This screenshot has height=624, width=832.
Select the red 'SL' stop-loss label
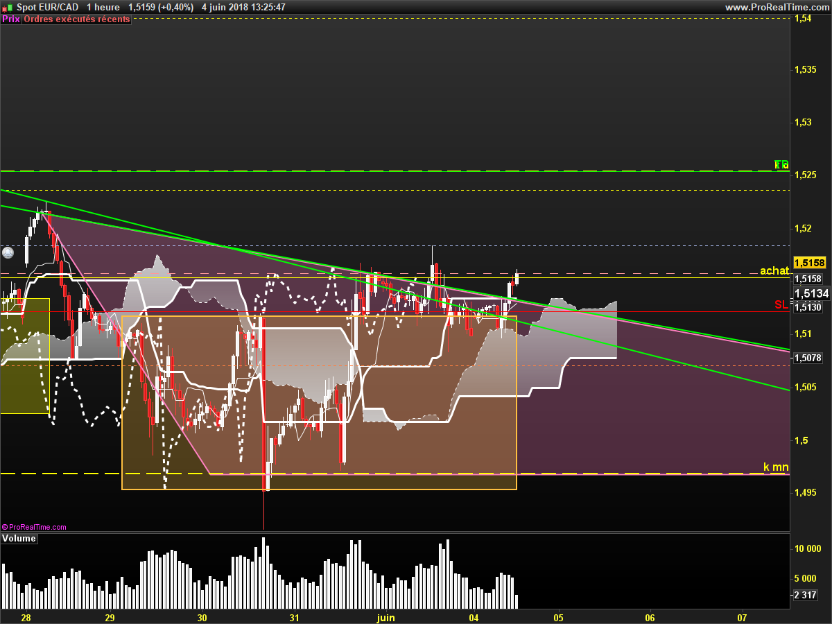click(781, 304)
